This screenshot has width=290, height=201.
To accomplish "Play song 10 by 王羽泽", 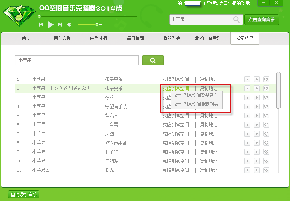I will tap(247, 161).
